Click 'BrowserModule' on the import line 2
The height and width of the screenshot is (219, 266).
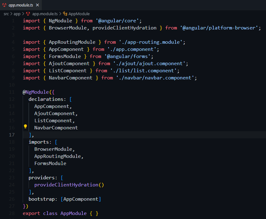68,28
